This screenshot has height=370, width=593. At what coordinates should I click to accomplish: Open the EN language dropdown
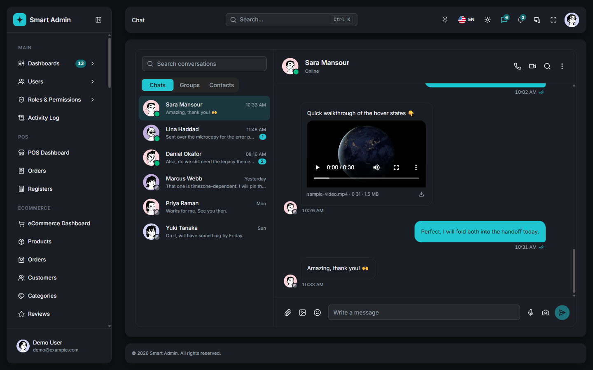[467, 20]
